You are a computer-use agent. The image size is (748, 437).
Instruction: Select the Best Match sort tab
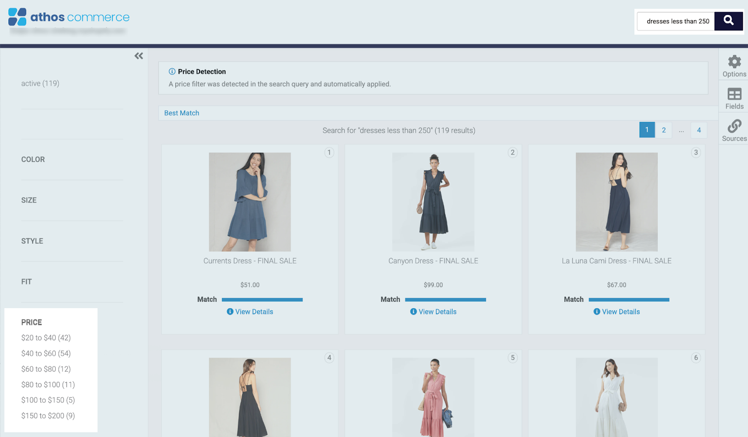182,113
